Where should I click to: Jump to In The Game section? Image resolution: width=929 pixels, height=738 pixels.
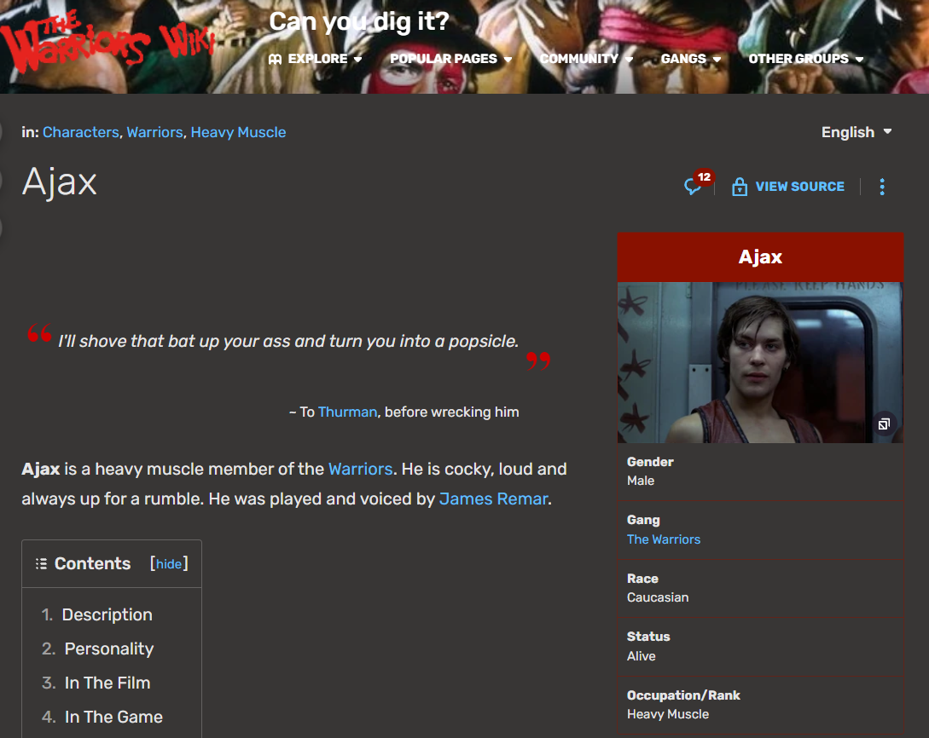pyautogui.click(x=113, y=717)
